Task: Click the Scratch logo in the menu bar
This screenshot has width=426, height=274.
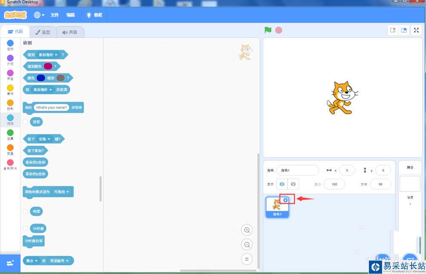Action: click(x=15, y=14)
